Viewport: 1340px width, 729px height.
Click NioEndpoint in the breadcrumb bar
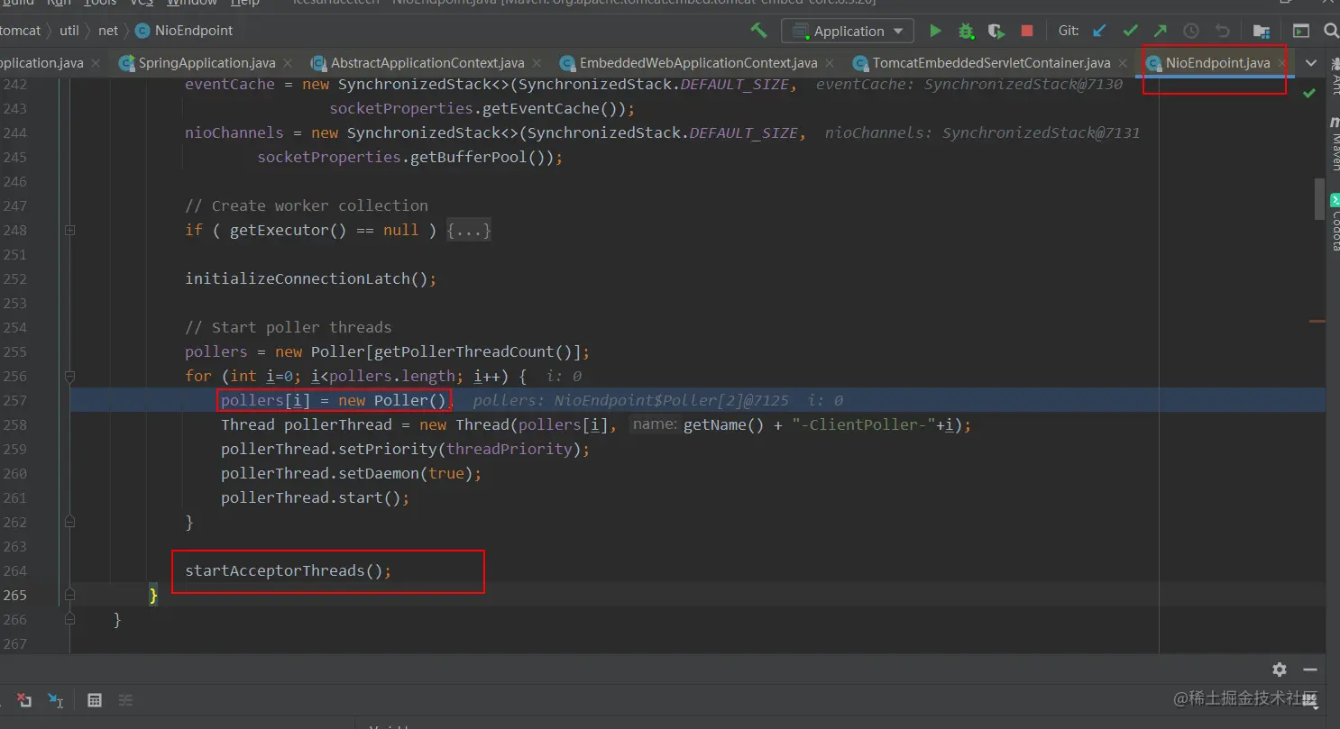click(x=184, y=31)
